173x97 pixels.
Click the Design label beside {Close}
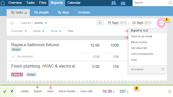click(31, 75)
